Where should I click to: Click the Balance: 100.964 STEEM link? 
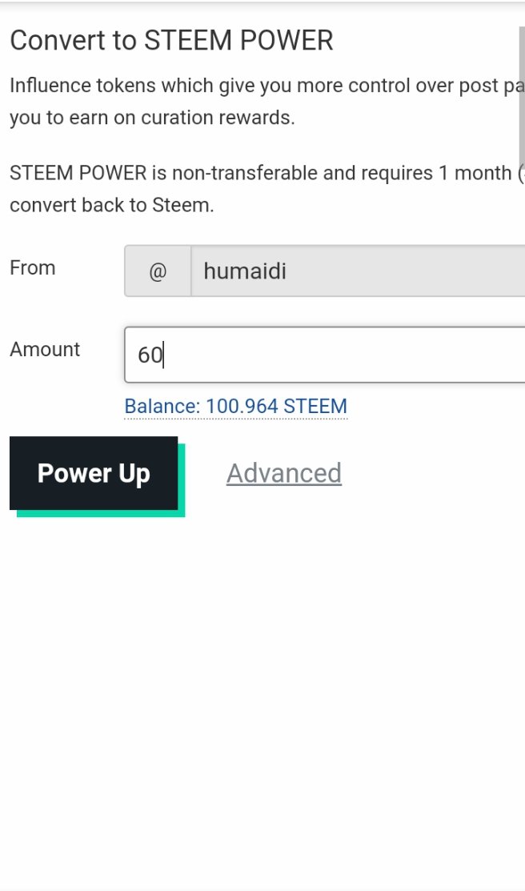(x=236, y=407)
